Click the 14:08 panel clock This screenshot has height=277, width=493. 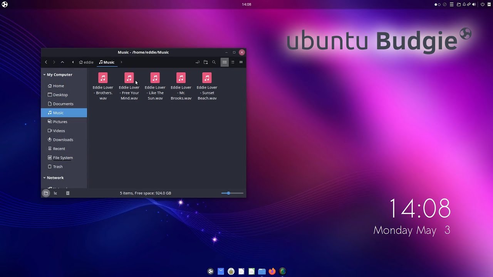246,5
